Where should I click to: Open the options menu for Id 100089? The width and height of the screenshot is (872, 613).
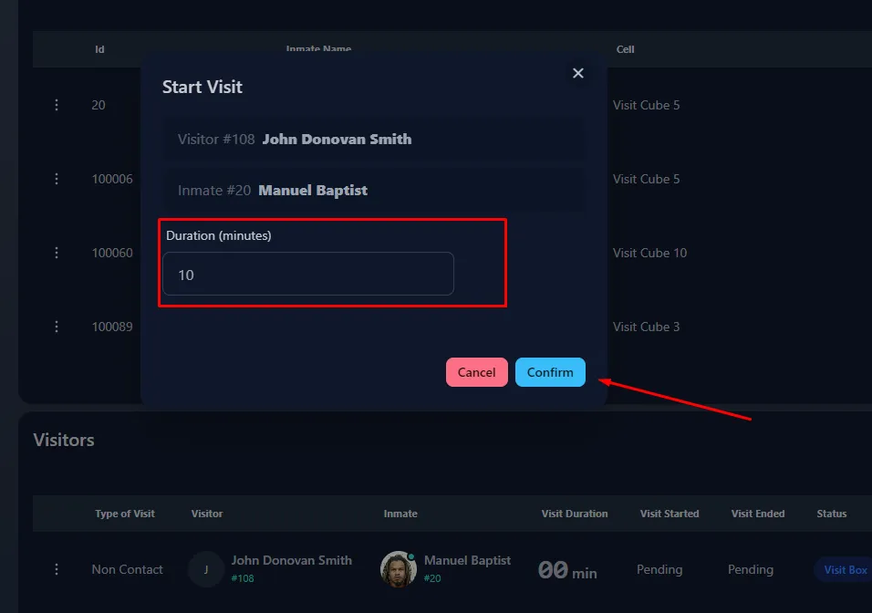57,327
